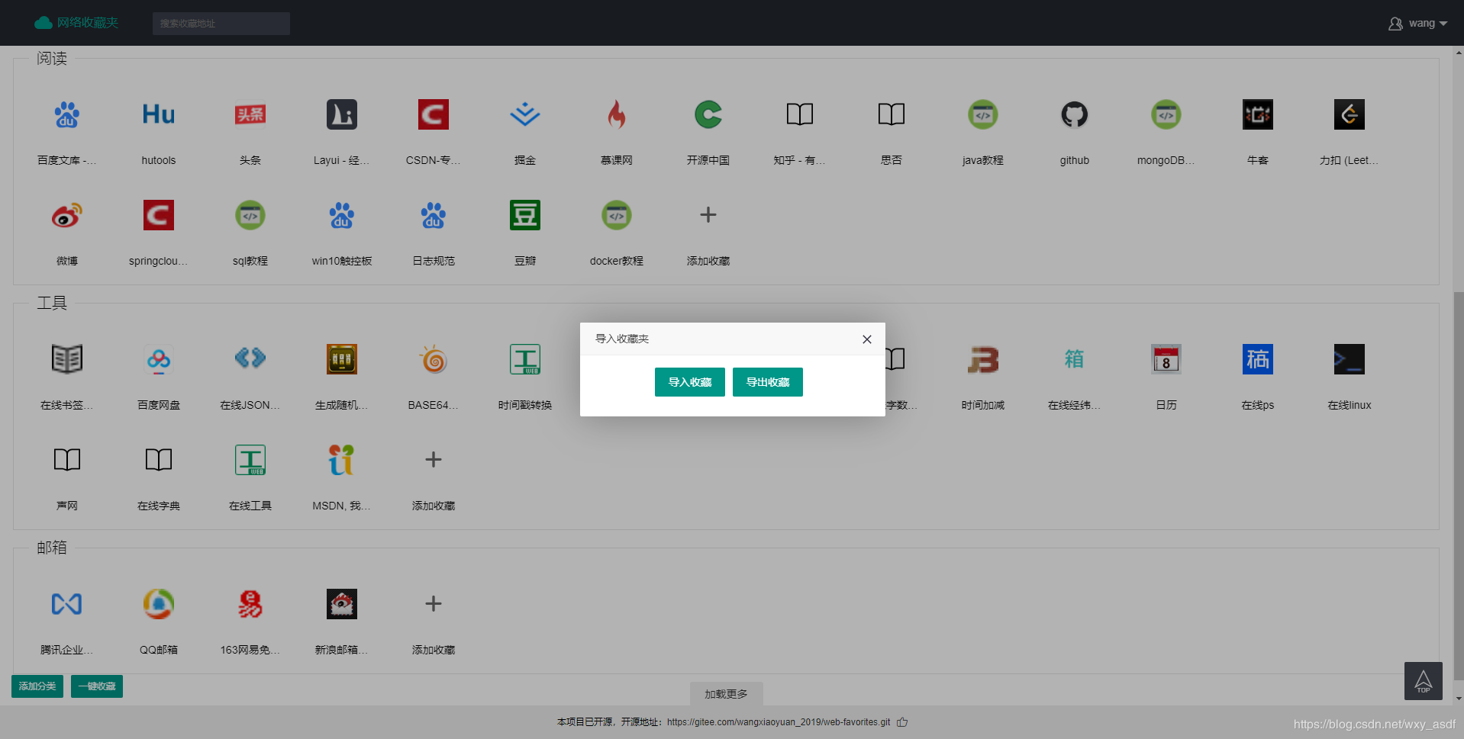Open the 新浪邮箱 bookmark icon
The image size is (1464, 739).
342,604
